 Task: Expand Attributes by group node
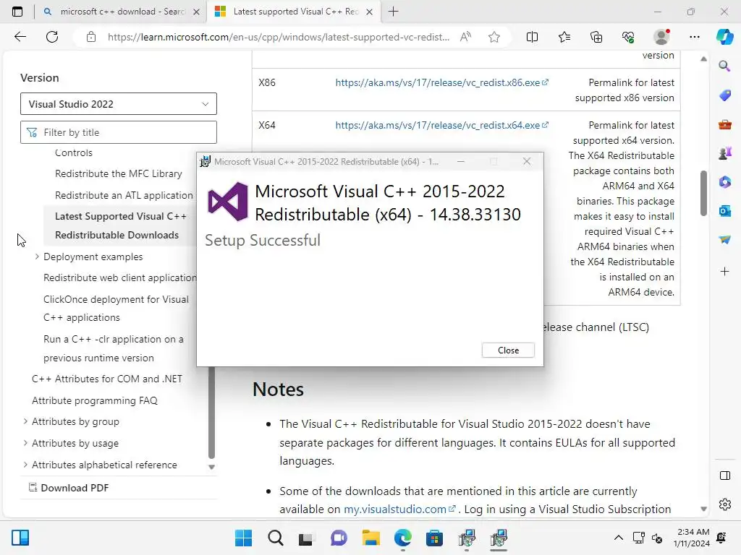tap(25, 421)
